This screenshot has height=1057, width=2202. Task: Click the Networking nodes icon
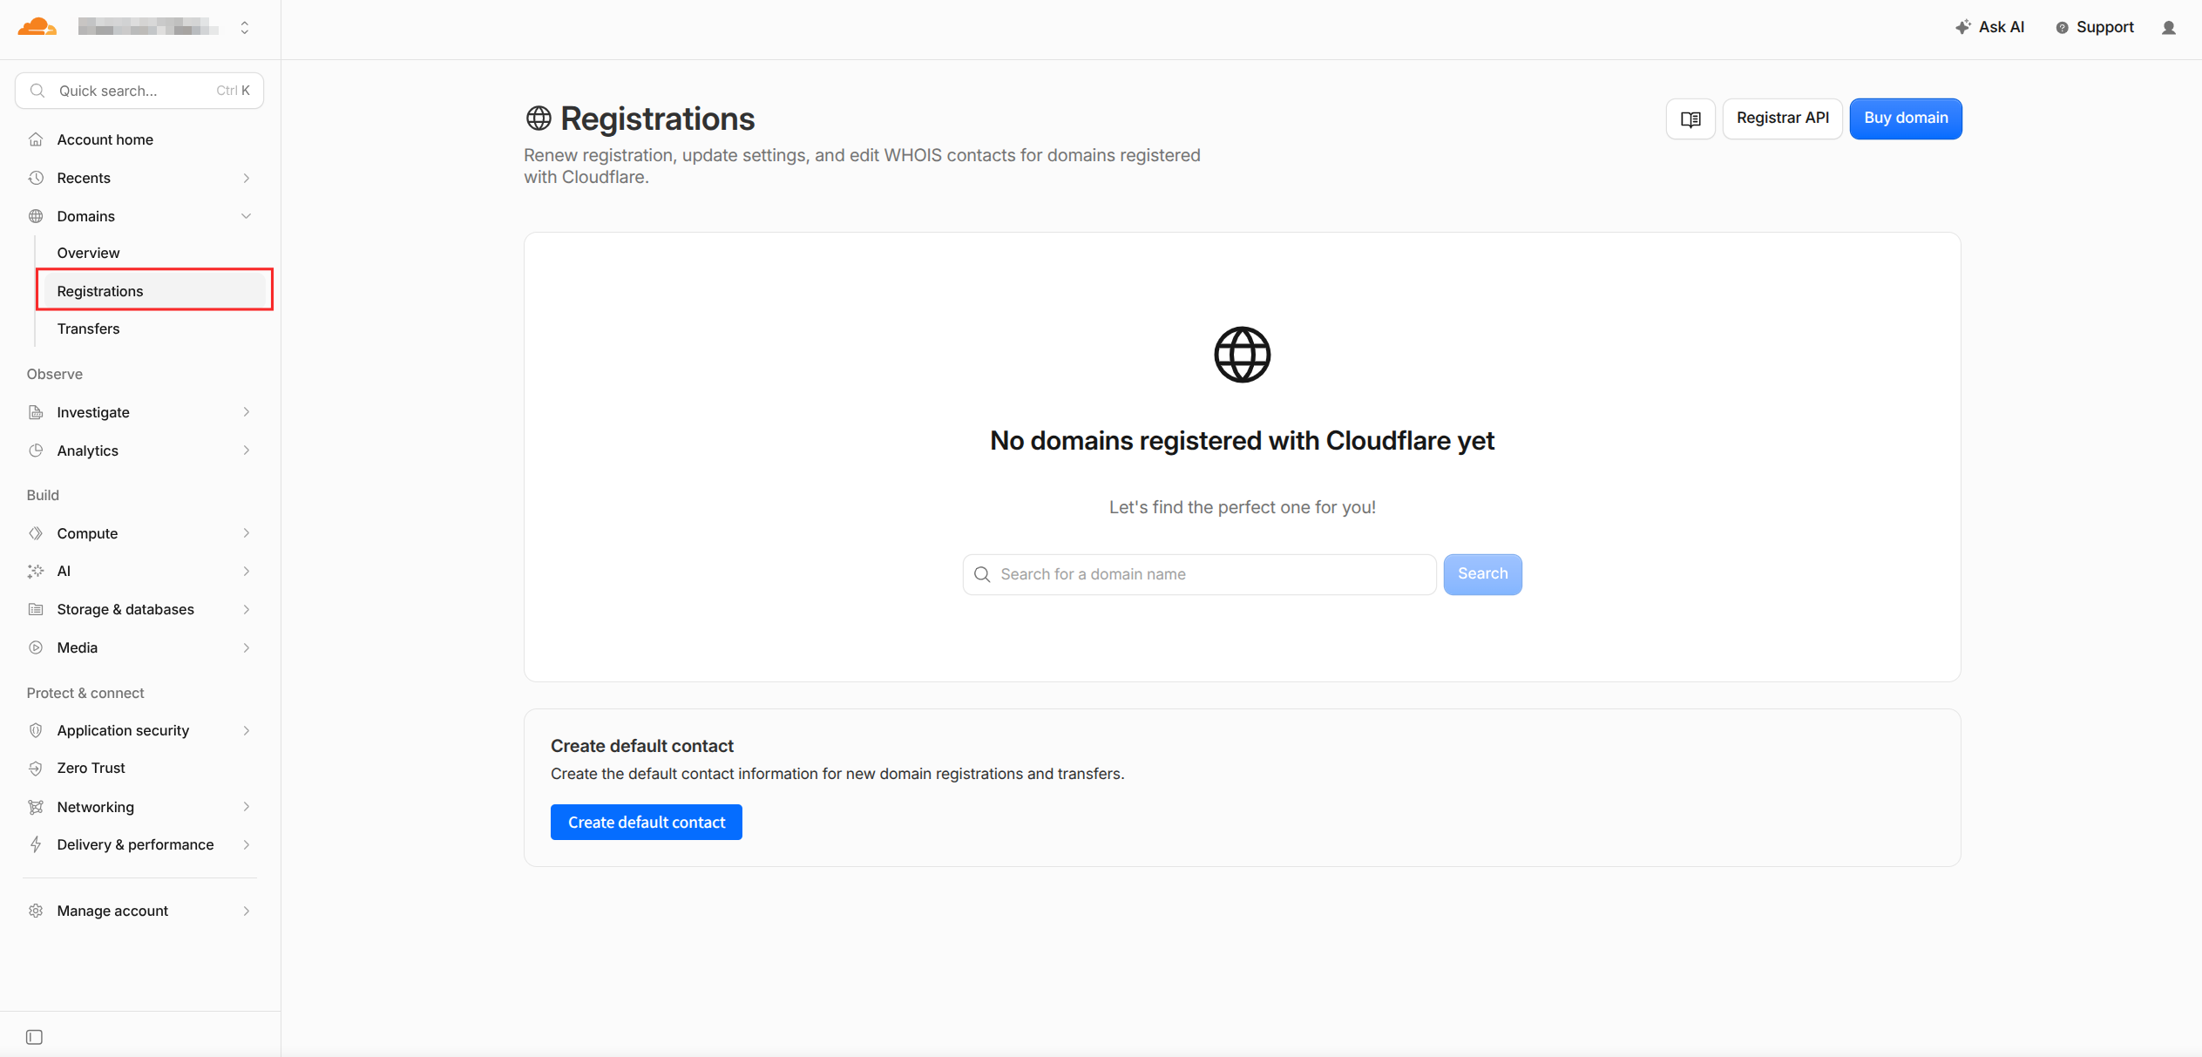click(x=36, y=807)
